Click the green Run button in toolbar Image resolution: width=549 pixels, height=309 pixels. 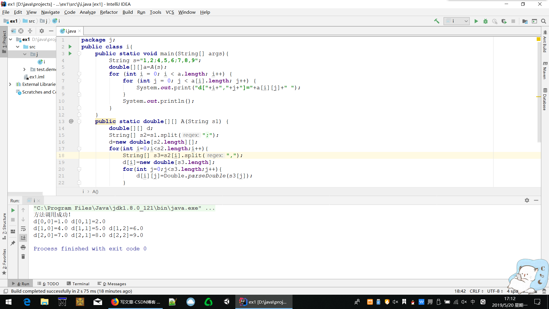[476, 21]
